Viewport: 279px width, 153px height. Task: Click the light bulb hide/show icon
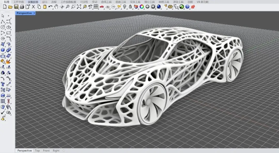[125, 7]
